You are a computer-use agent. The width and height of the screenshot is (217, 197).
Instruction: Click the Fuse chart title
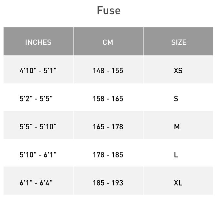click(x=108, y=10)
